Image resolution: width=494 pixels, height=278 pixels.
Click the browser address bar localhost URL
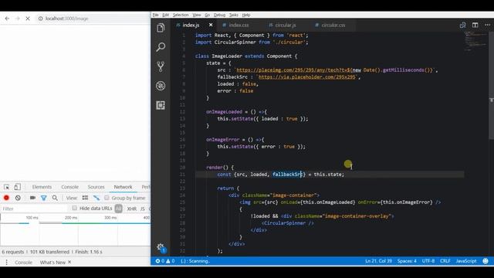(66, 19)
